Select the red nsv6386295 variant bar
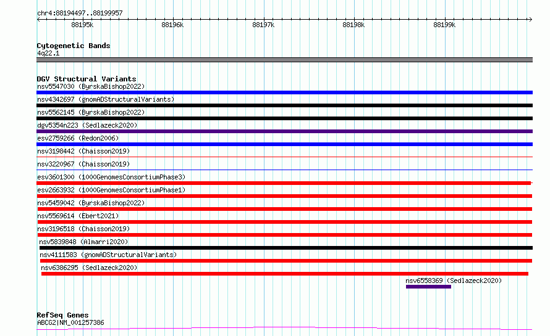 [285, 274]
